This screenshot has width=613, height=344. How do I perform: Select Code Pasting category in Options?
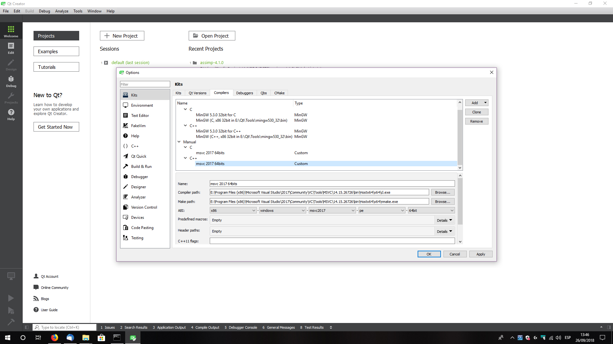145,227
